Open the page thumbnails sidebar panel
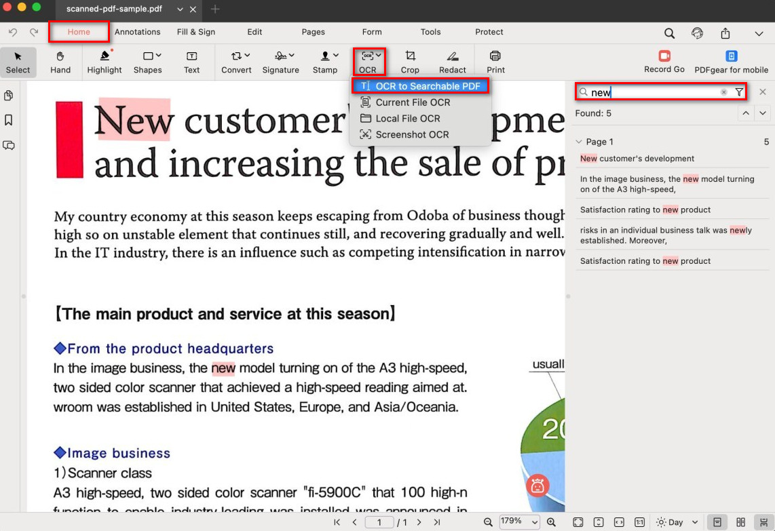The height and width of the screenshot is (531, 775). [x=9, y=96]
